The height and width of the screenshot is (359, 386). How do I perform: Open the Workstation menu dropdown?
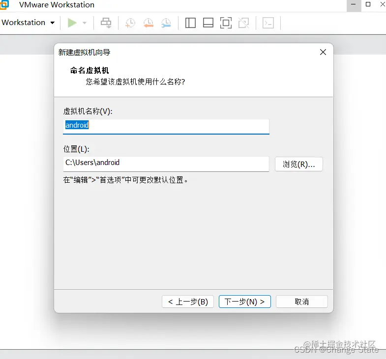(x=28, y=23)
